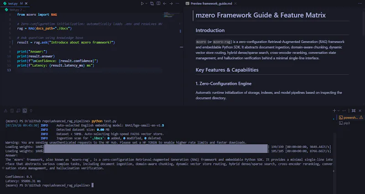Open more actions menu for preview editor
The height and width of the screenshot is (194, 365).
click(360, 4)
